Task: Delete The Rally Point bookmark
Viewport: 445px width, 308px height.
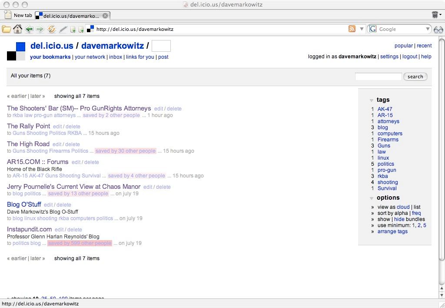Action: coord(73,127)
